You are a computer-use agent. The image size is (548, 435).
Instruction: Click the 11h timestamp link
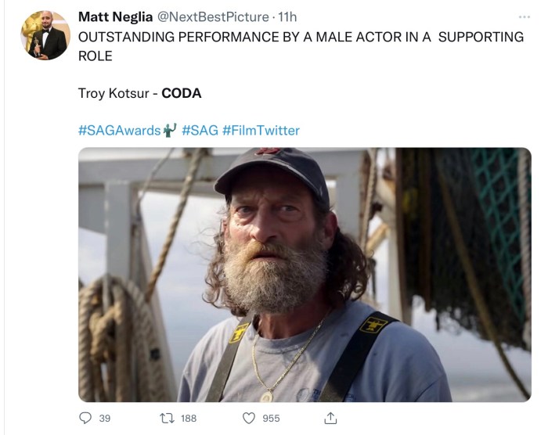click(x=287, y=16)
